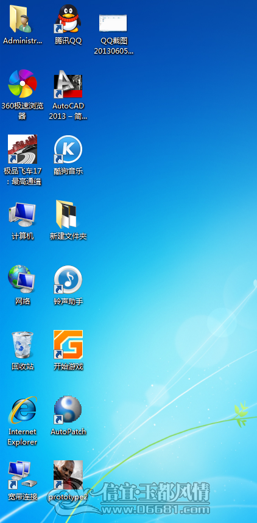
Task: Select the Internet Explorer icon
Action: point(23,410)
